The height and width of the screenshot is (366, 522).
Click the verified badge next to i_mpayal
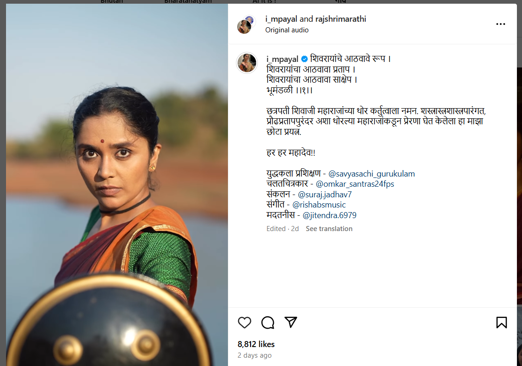[x=304, y=59]
